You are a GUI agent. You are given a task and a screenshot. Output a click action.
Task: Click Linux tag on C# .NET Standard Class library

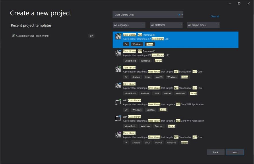pos(148,77)
